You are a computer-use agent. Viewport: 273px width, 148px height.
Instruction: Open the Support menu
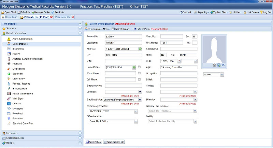point(186,12)
